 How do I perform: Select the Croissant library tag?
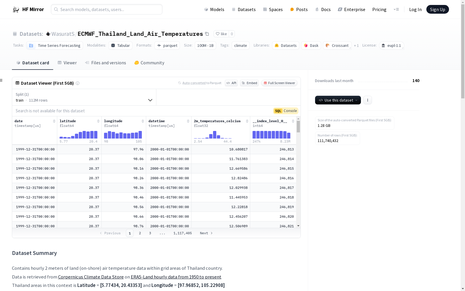pyautogui.click(x=337, y=45)
